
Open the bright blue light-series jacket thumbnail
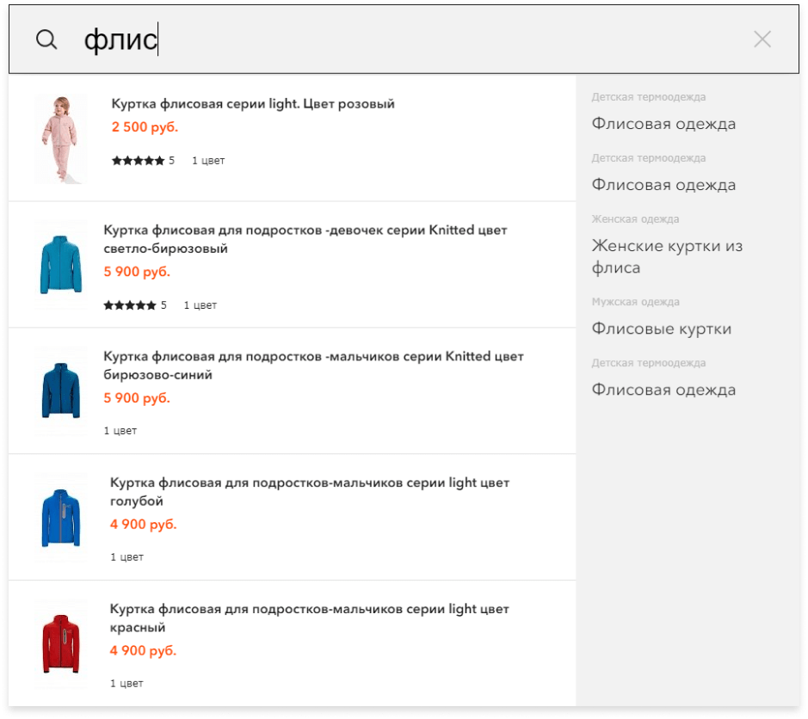pos(61,517)
